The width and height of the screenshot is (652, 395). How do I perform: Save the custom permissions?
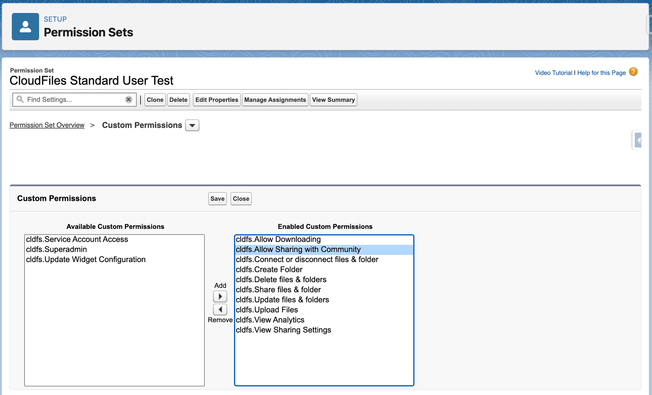[x=217, y=199]
